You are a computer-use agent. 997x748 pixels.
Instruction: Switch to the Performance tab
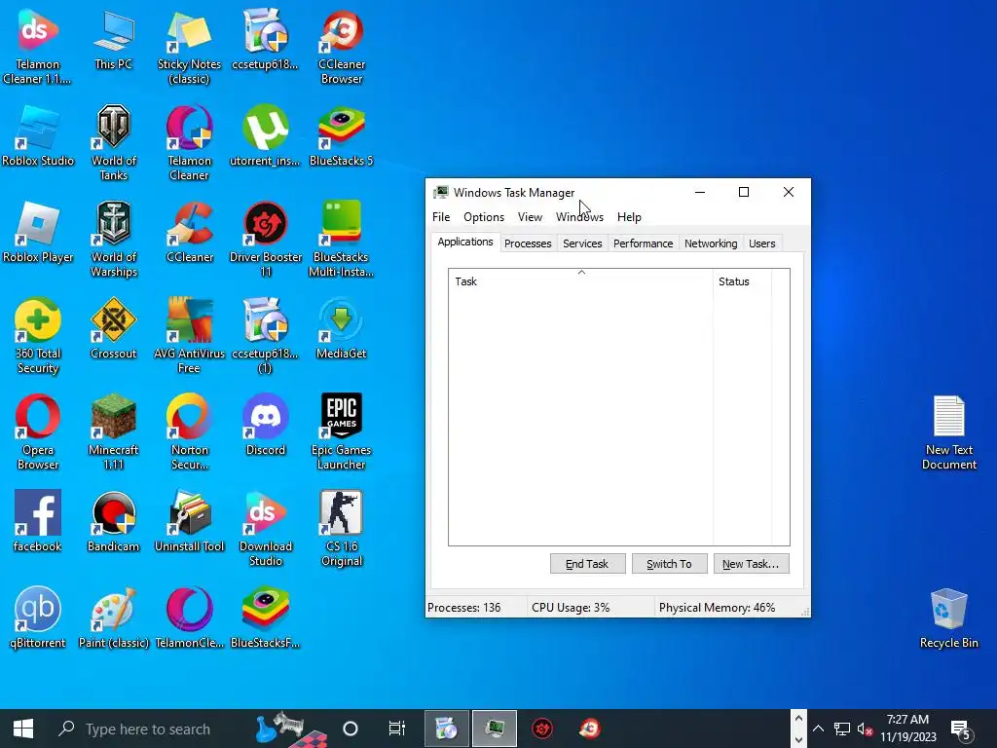pyautogui.click(x=643, y=243)
